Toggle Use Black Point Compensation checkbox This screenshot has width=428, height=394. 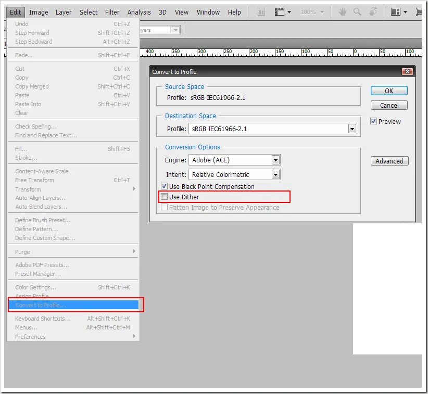tap(164, 186)
